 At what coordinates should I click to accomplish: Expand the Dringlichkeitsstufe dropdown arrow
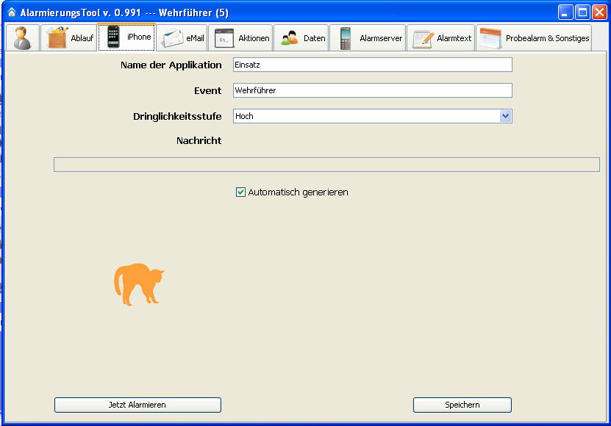(505, 116)
